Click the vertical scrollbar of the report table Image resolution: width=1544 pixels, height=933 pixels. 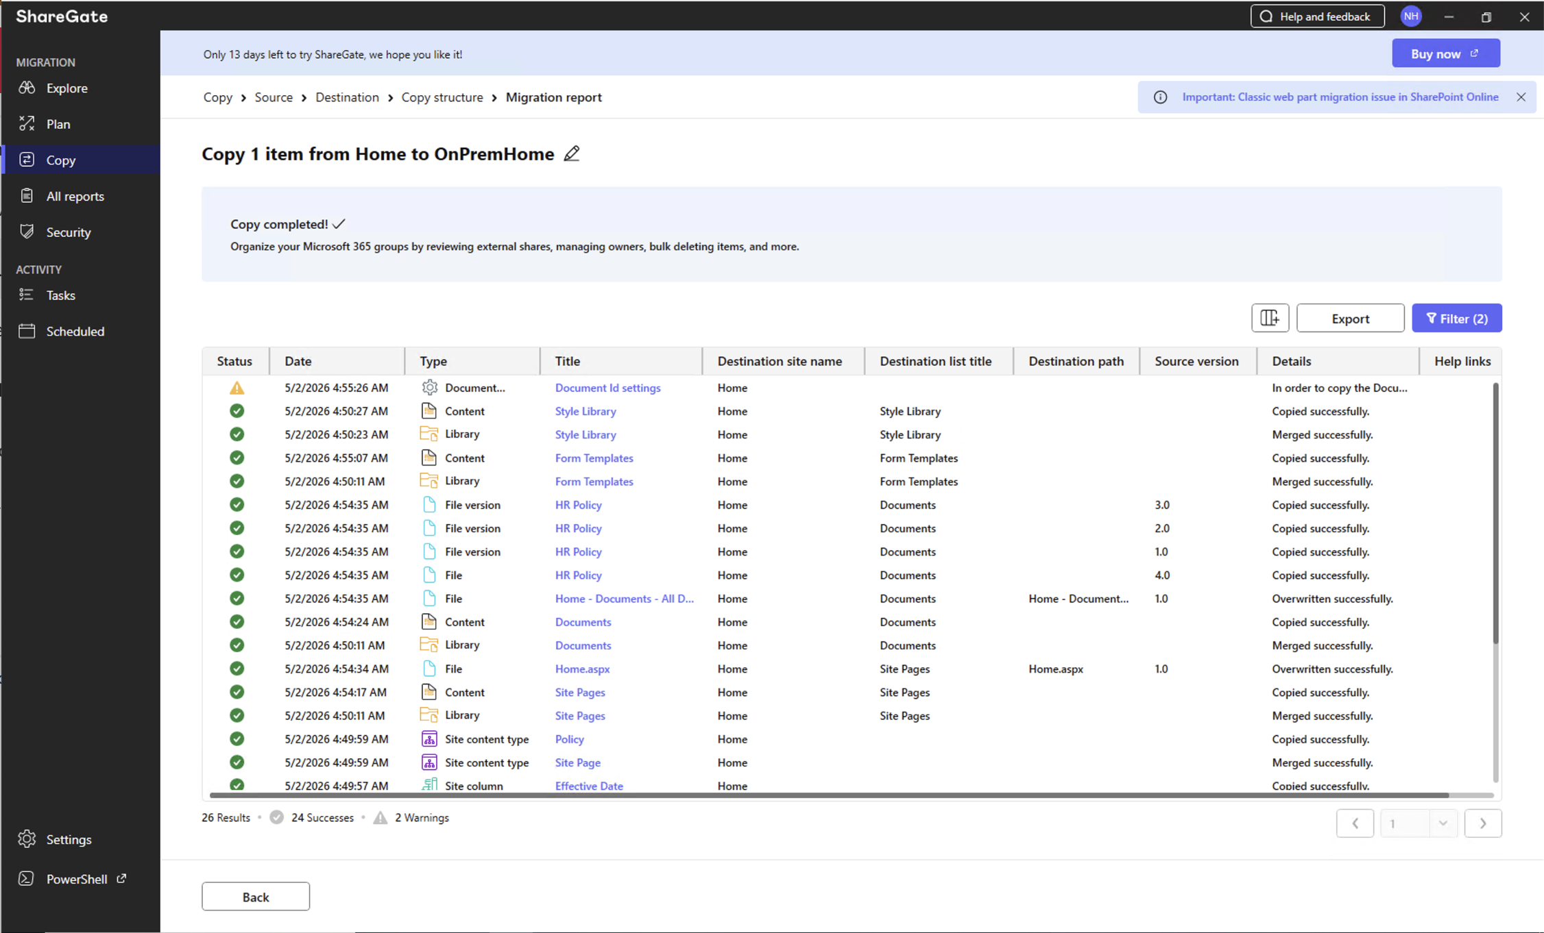click(1495, 514)
